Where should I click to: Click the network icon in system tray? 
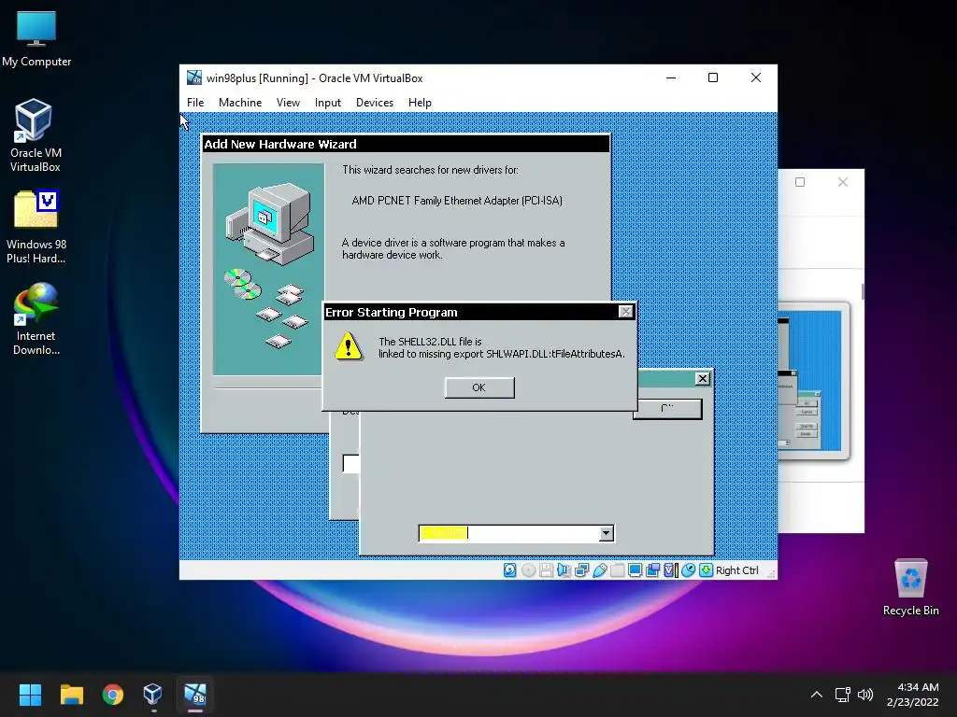point(843,695)
